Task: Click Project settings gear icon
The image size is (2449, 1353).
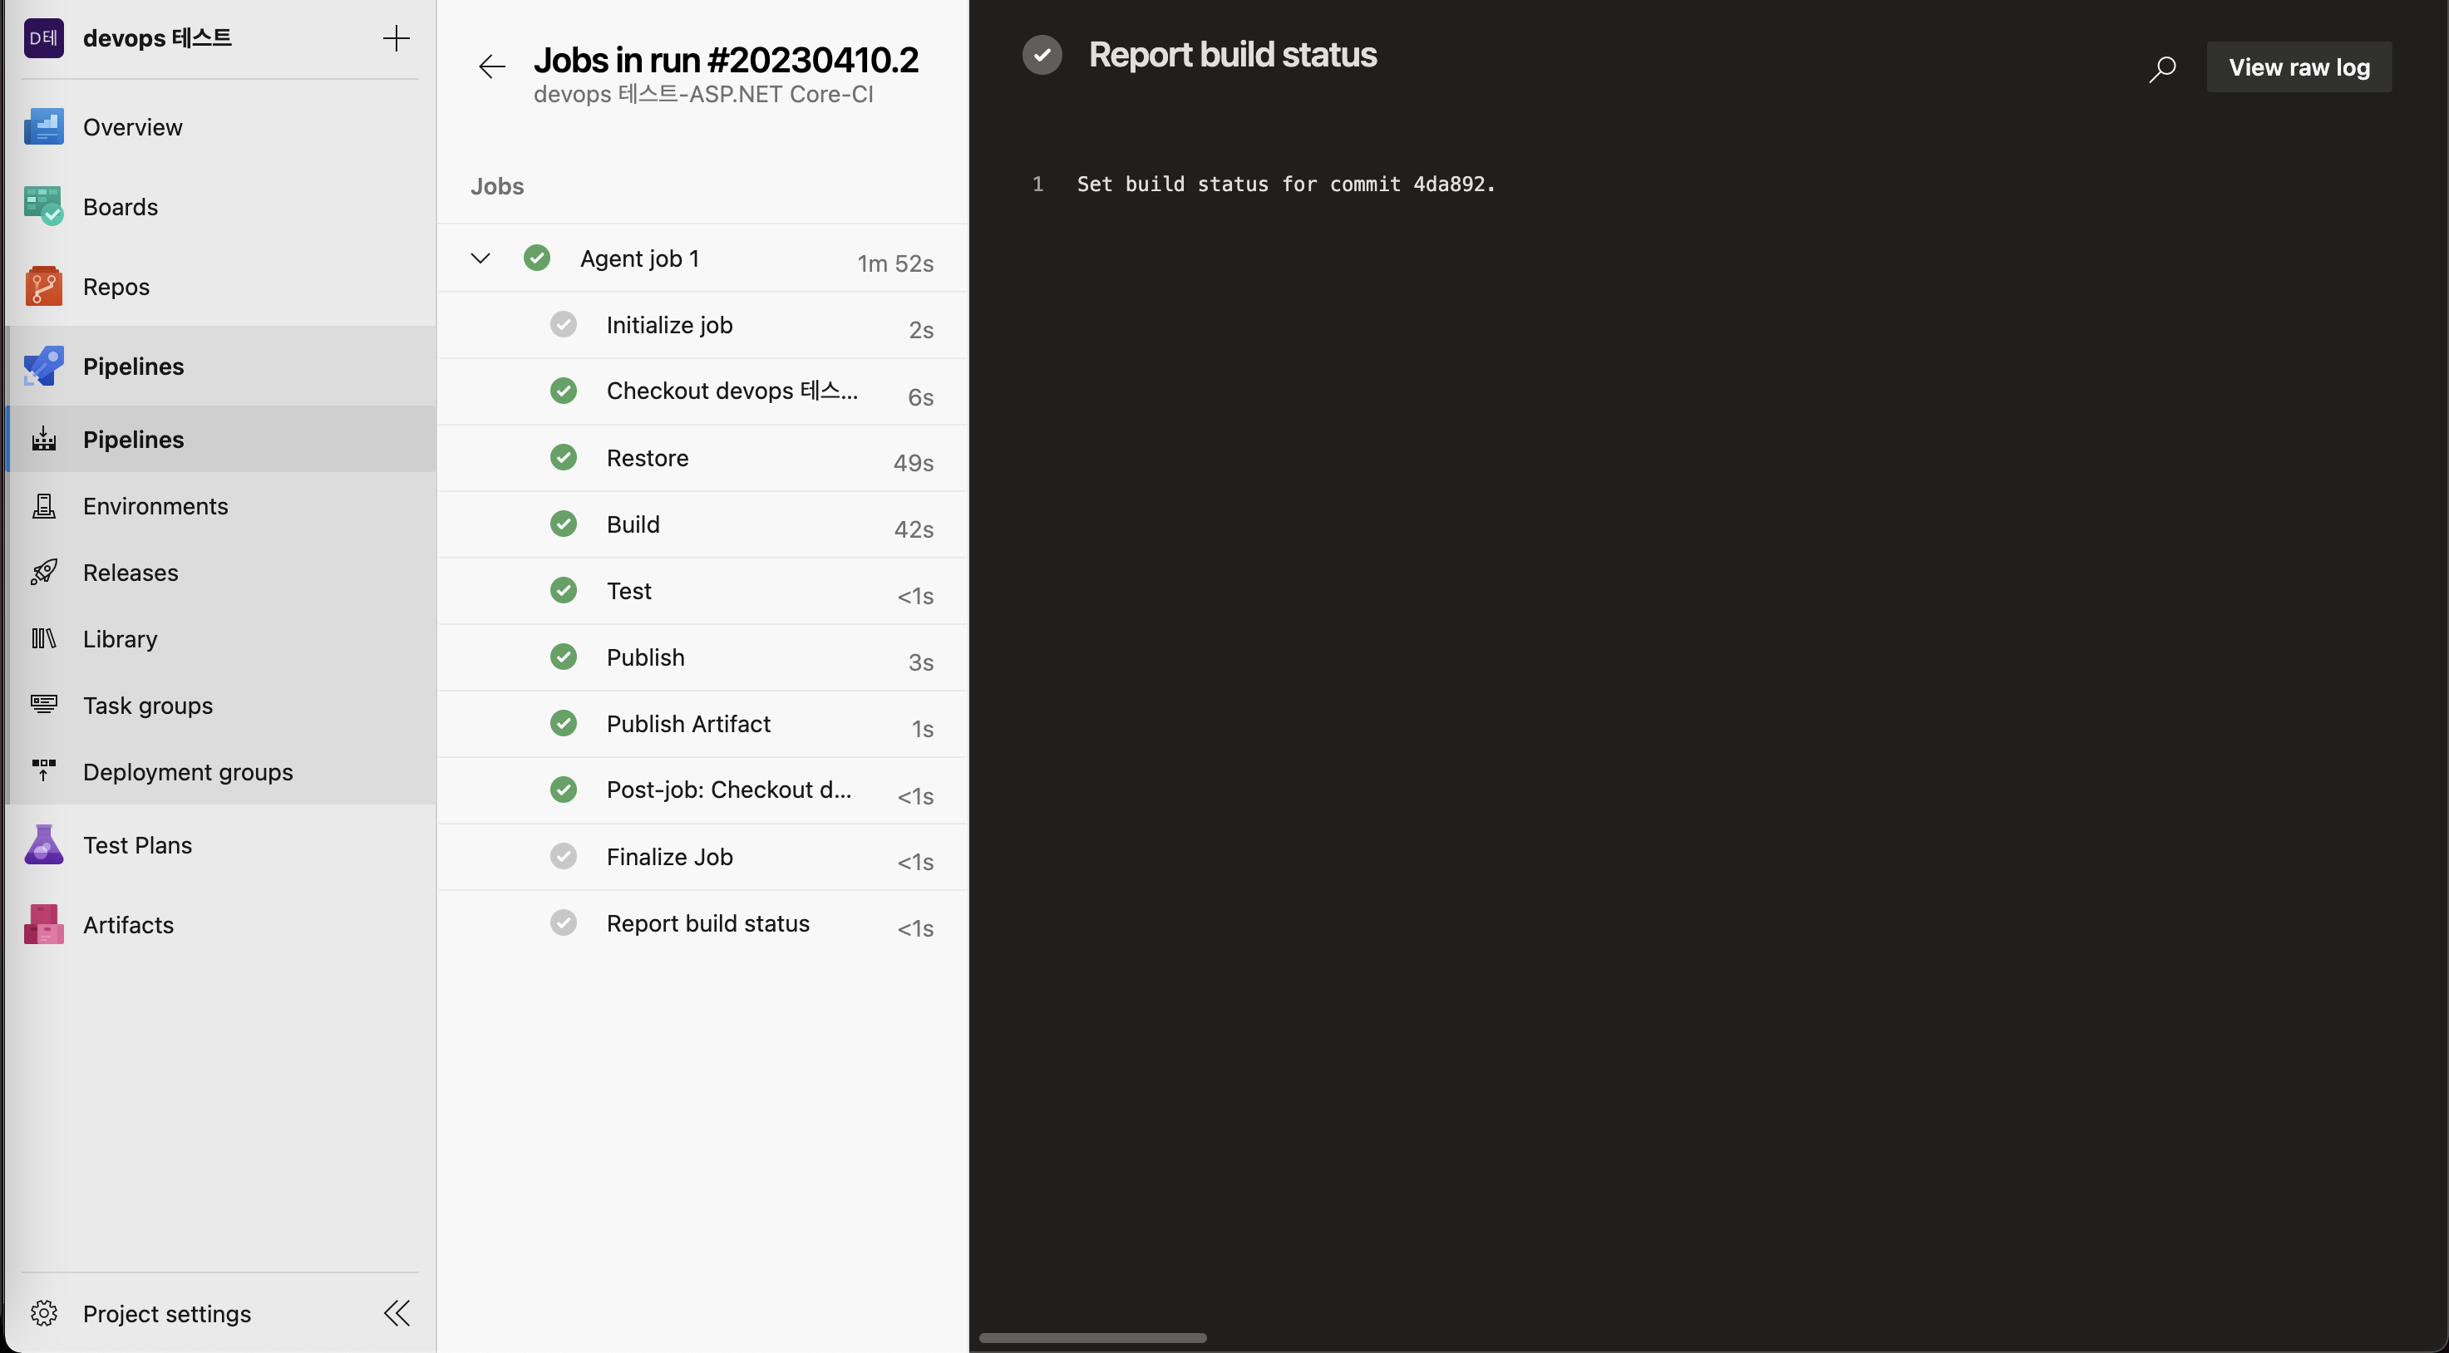Action: pyautogui.click(x=44, y=1313)
